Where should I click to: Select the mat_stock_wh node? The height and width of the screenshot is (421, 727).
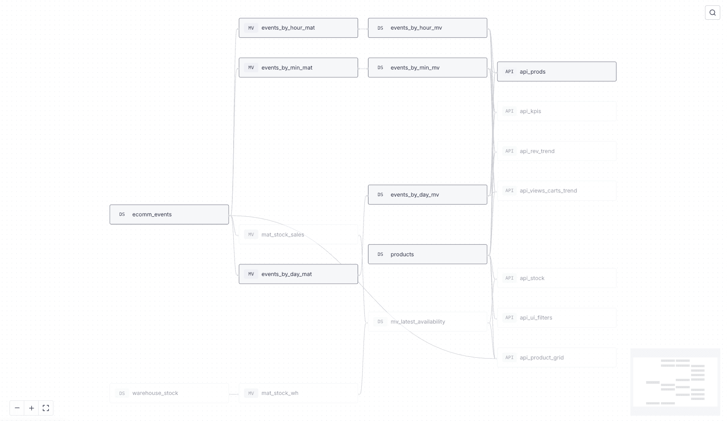coord(298,393)
